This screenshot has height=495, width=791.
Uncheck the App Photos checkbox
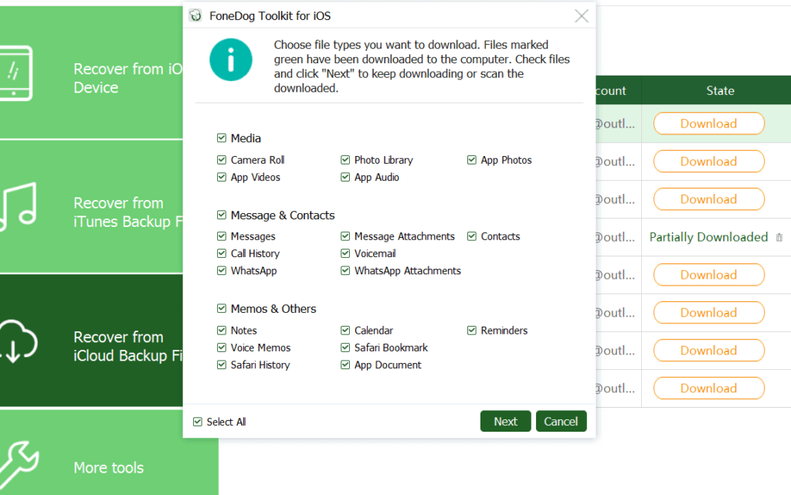(472, 160)
